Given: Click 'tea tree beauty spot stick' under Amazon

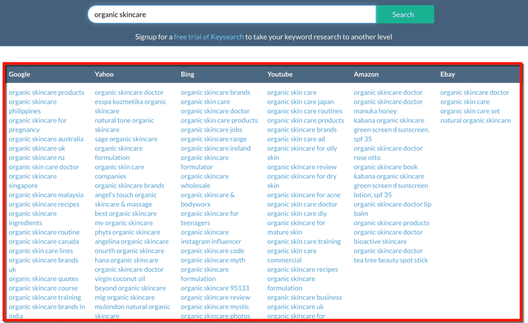Looking at the screenshot, I should pos(390,260).
